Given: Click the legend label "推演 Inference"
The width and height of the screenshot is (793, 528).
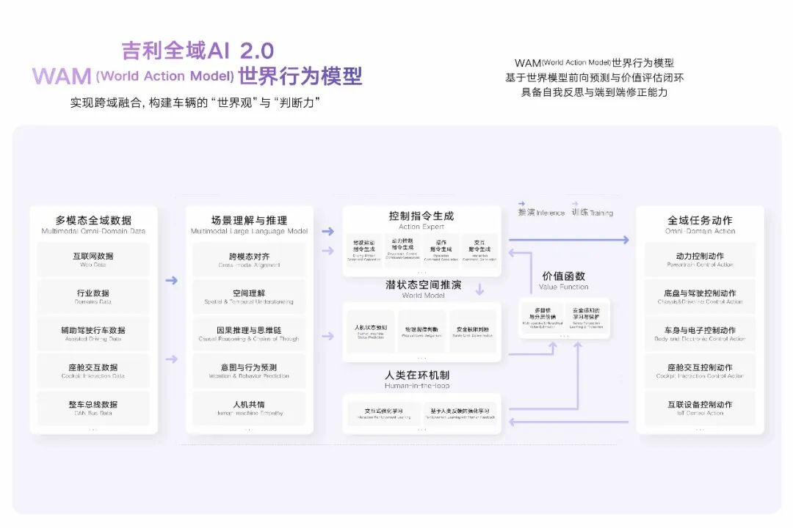Looking at the screenshot, I should coord(541,212).
